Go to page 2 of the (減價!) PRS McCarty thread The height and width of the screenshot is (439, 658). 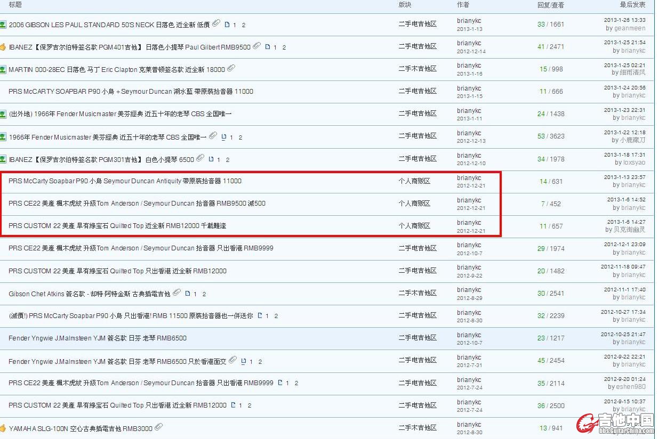(276, 316)
